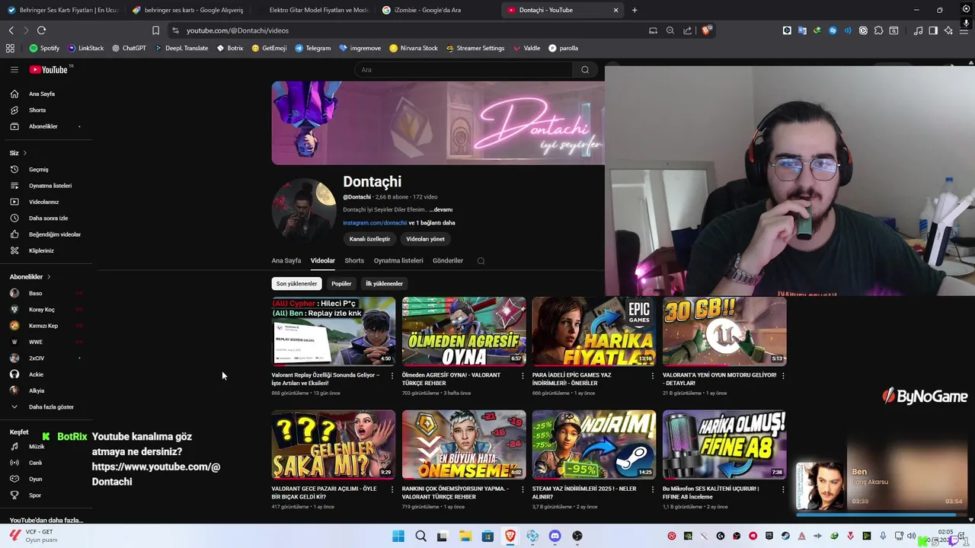Open options menu for Ölmeden Agresif Oyna video

(x=523, y=375)
